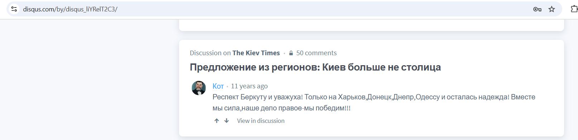Open the site information icon in address bar
The height and width of the screenshot is (140, 578).
point(14,9)
